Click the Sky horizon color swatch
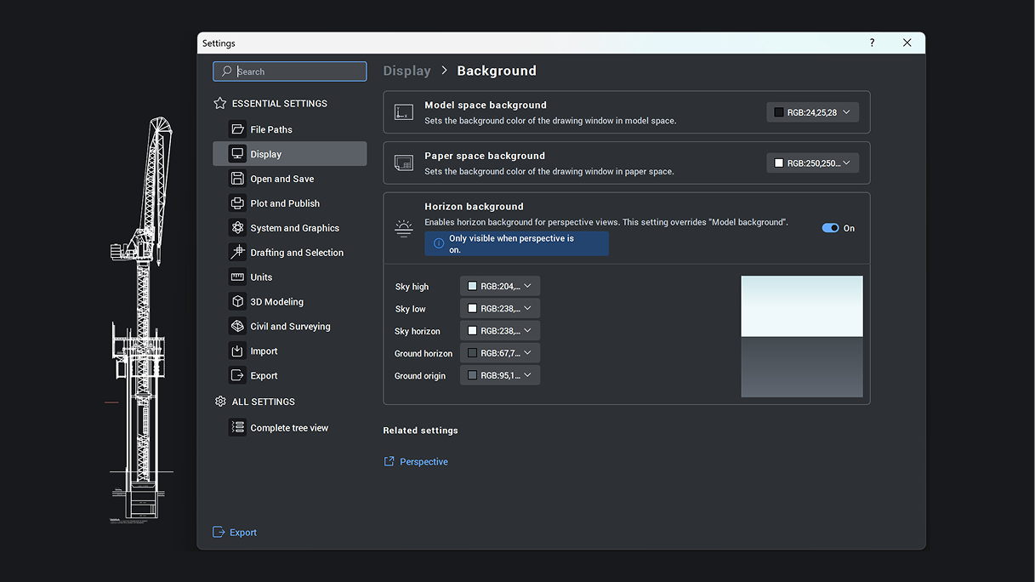This screenshot has width=1035, height=582. tap(472, 330)
